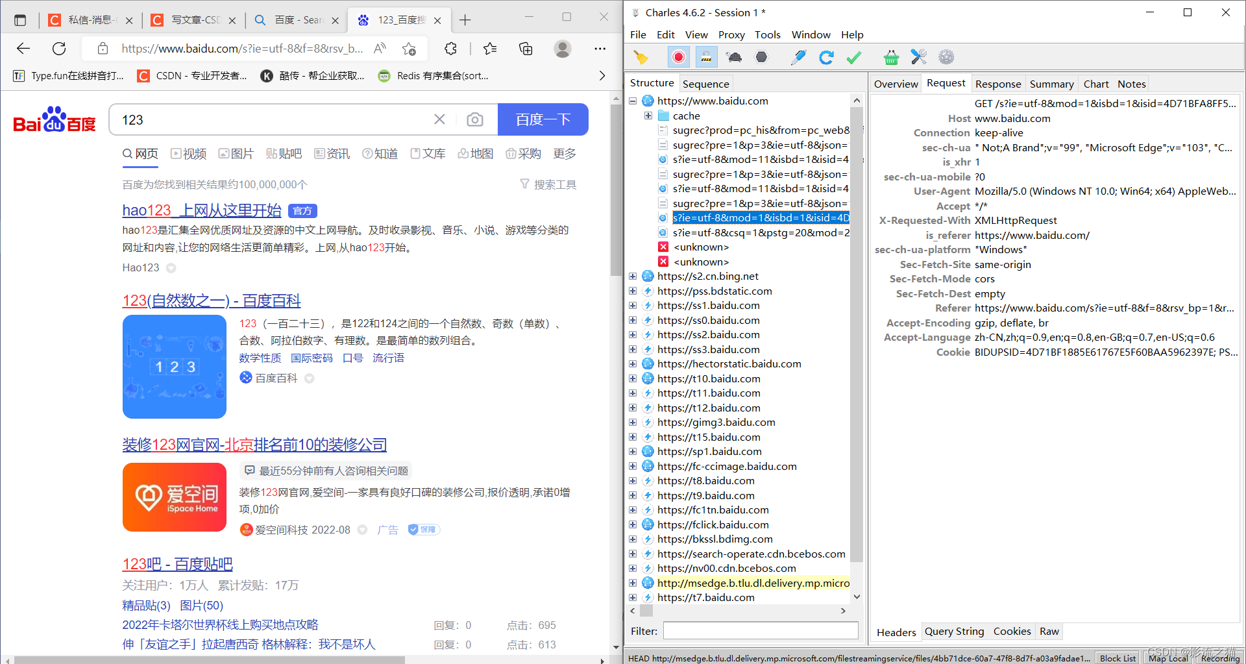Collapse the https://www.baidu.com tree node
The height and width of the screenshot is (664, 1246).
click(x=633, y=101)
